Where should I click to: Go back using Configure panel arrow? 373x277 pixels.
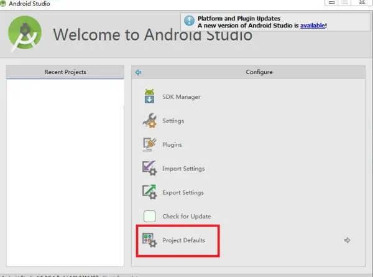point(138,72)
